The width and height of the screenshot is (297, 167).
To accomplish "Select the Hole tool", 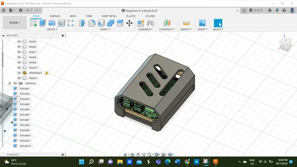I will coord(61,23).
